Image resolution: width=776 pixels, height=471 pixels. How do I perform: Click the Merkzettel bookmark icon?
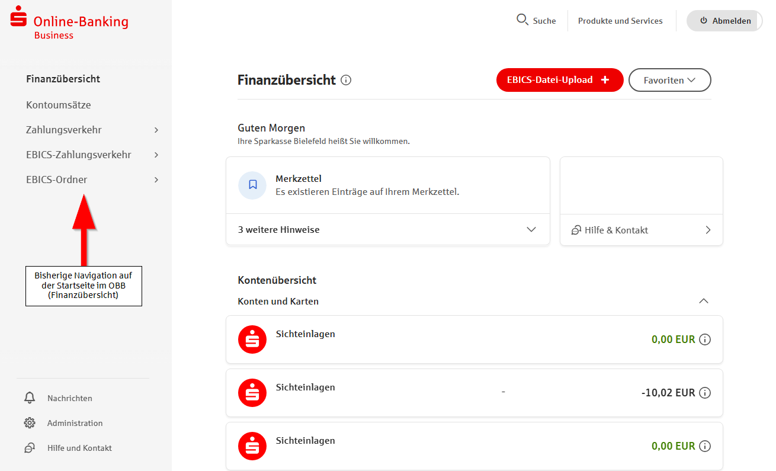pyautogui.click(x=252, y=185)
